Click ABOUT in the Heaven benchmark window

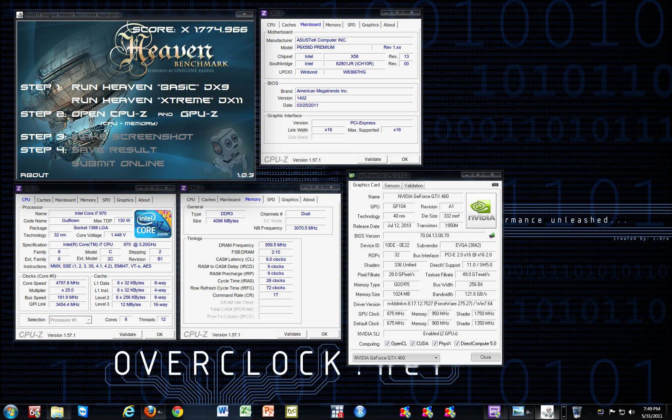tap(34, 175)
